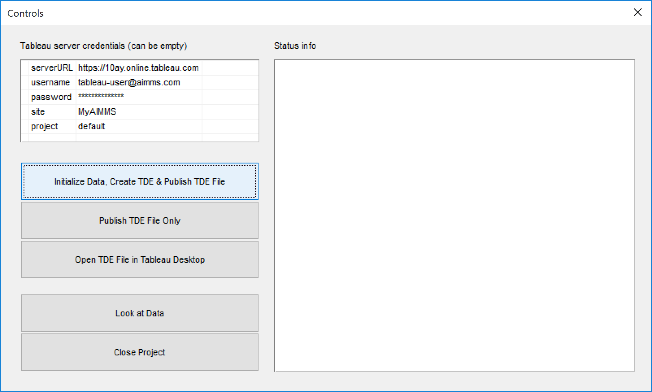Click the serverURL row label
652x392 pixels.
tap(52, 68)
